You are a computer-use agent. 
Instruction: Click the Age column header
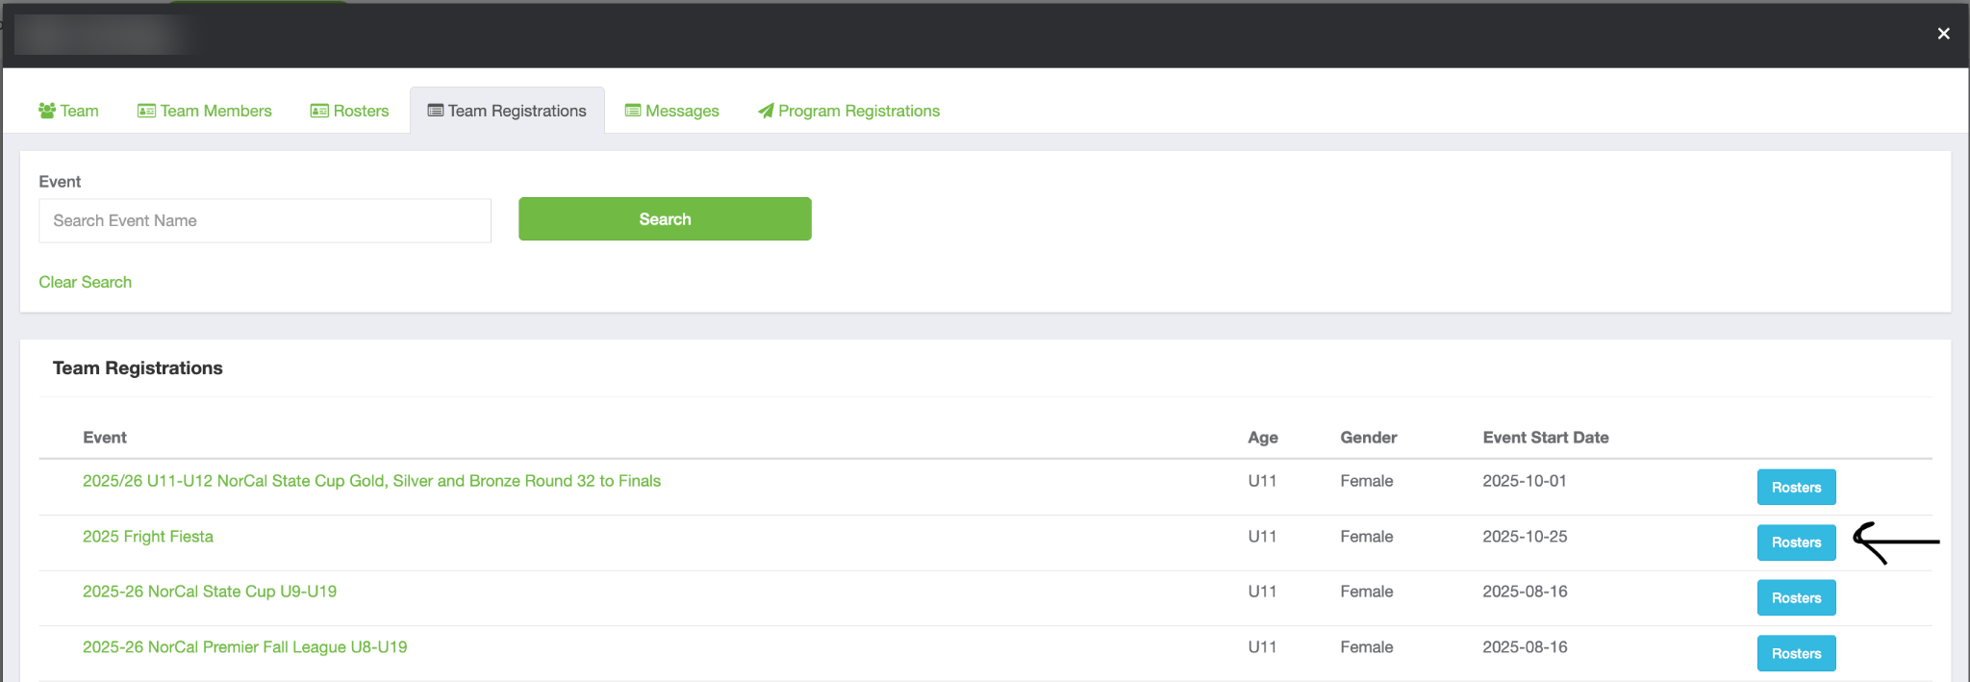pyautogui.click(x=1263, y=438)
